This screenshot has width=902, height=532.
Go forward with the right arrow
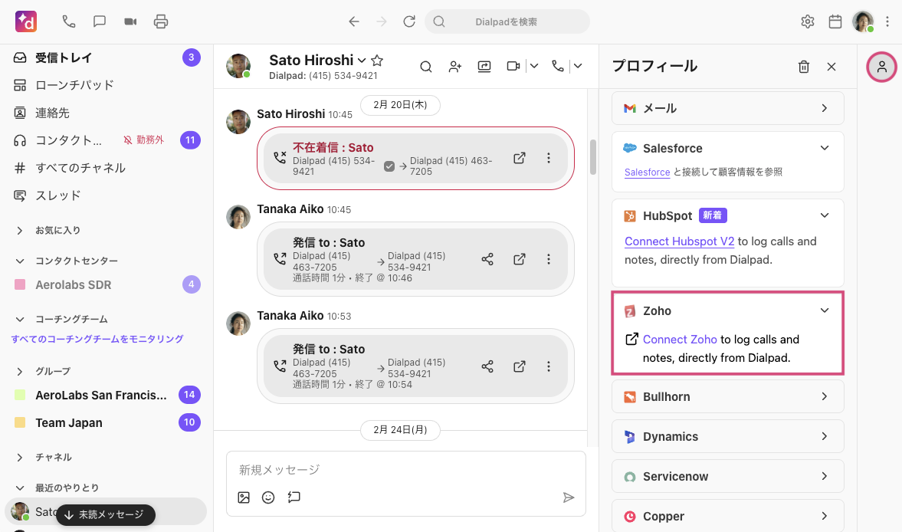click(382, 22)
